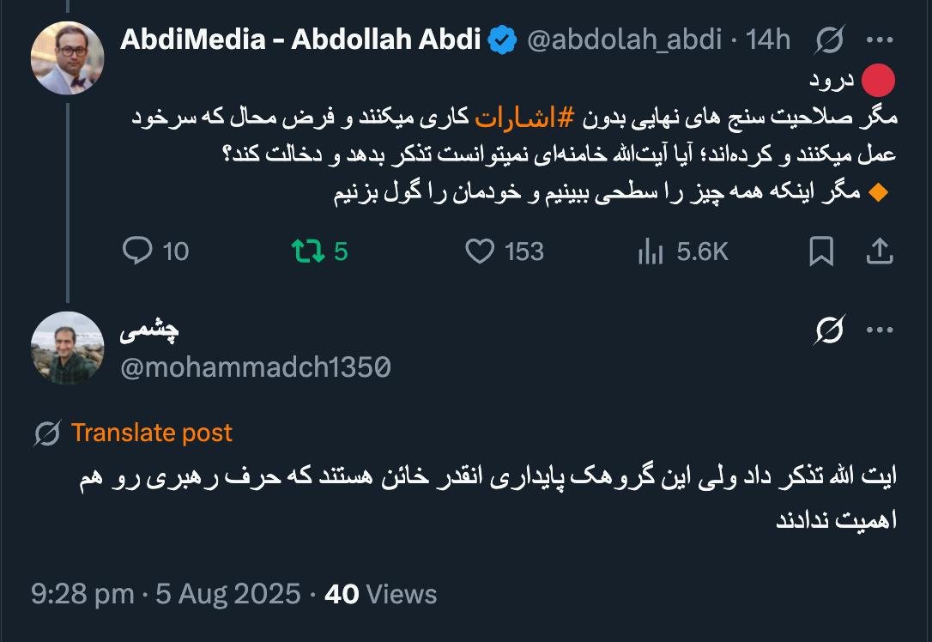Like the tweet with 153 hearts
Viewport: 932px width, 642px height.
480,251
